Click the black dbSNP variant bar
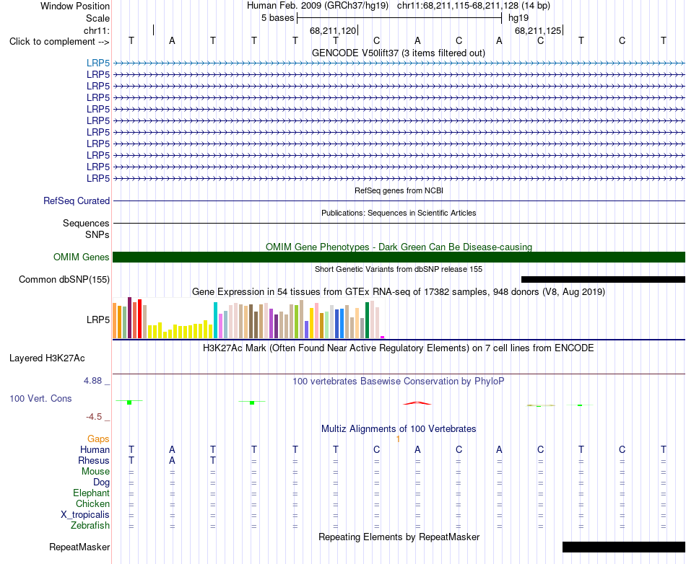Image resolution: width=686 pixels, height=564 pixels. [603, 280]
